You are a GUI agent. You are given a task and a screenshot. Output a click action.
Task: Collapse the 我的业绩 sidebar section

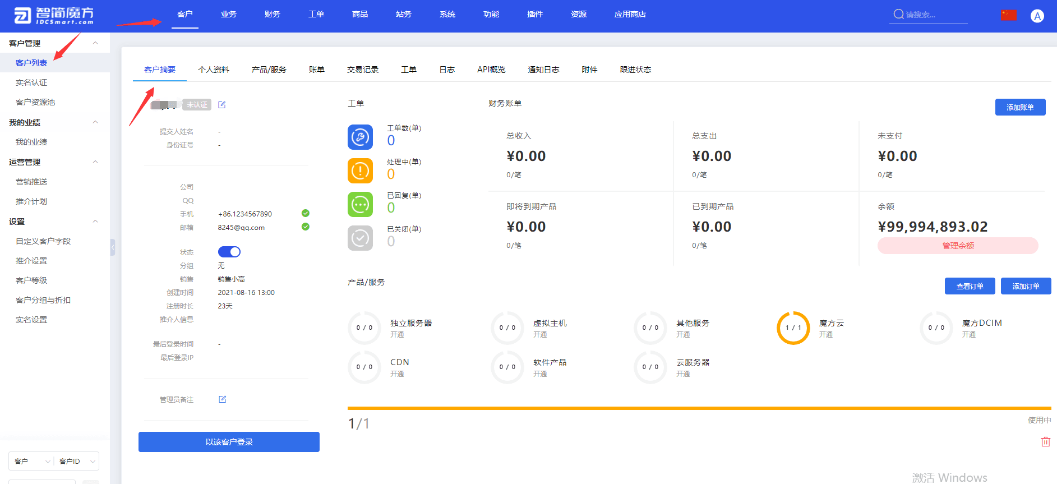95,122
